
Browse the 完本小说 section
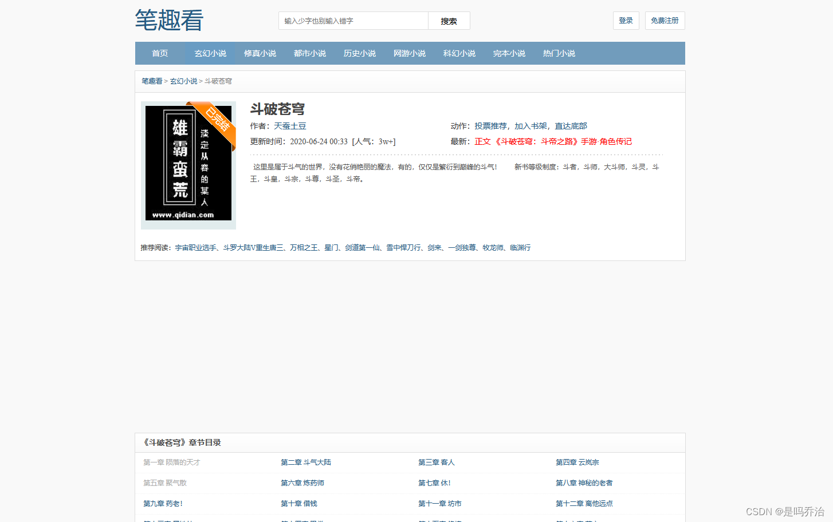509,53
